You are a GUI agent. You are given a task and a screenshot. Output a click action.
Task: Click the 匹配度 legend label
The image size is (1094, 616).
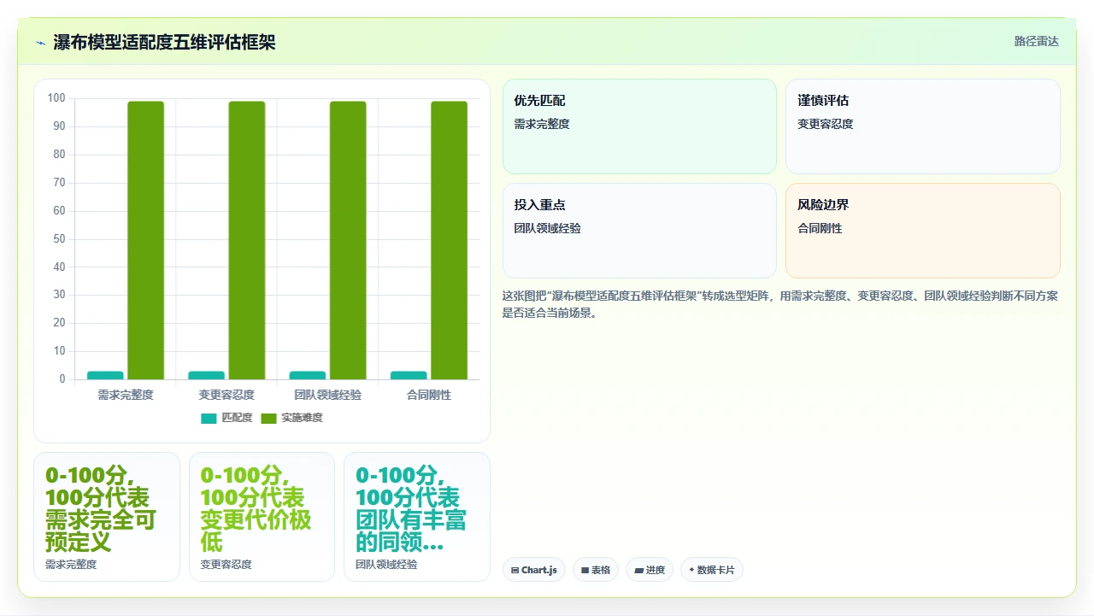[237, 418]
